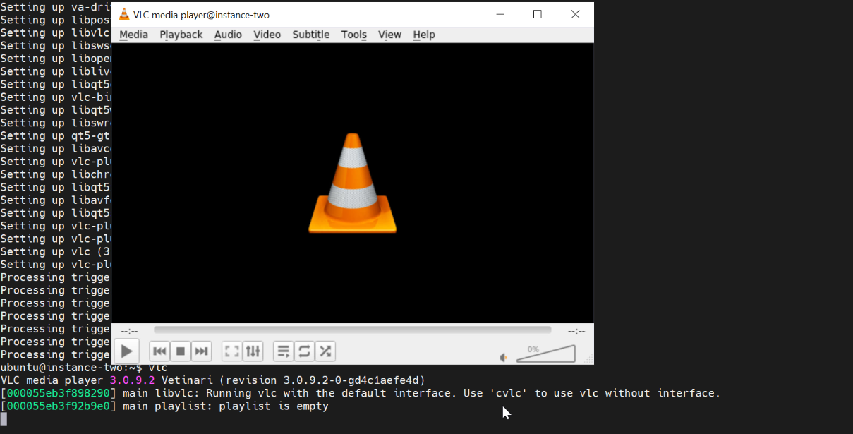Viewport: 853px width, 434px height.
Task: Toggle loop repeat mode
Action: click(x=304, y=351)
